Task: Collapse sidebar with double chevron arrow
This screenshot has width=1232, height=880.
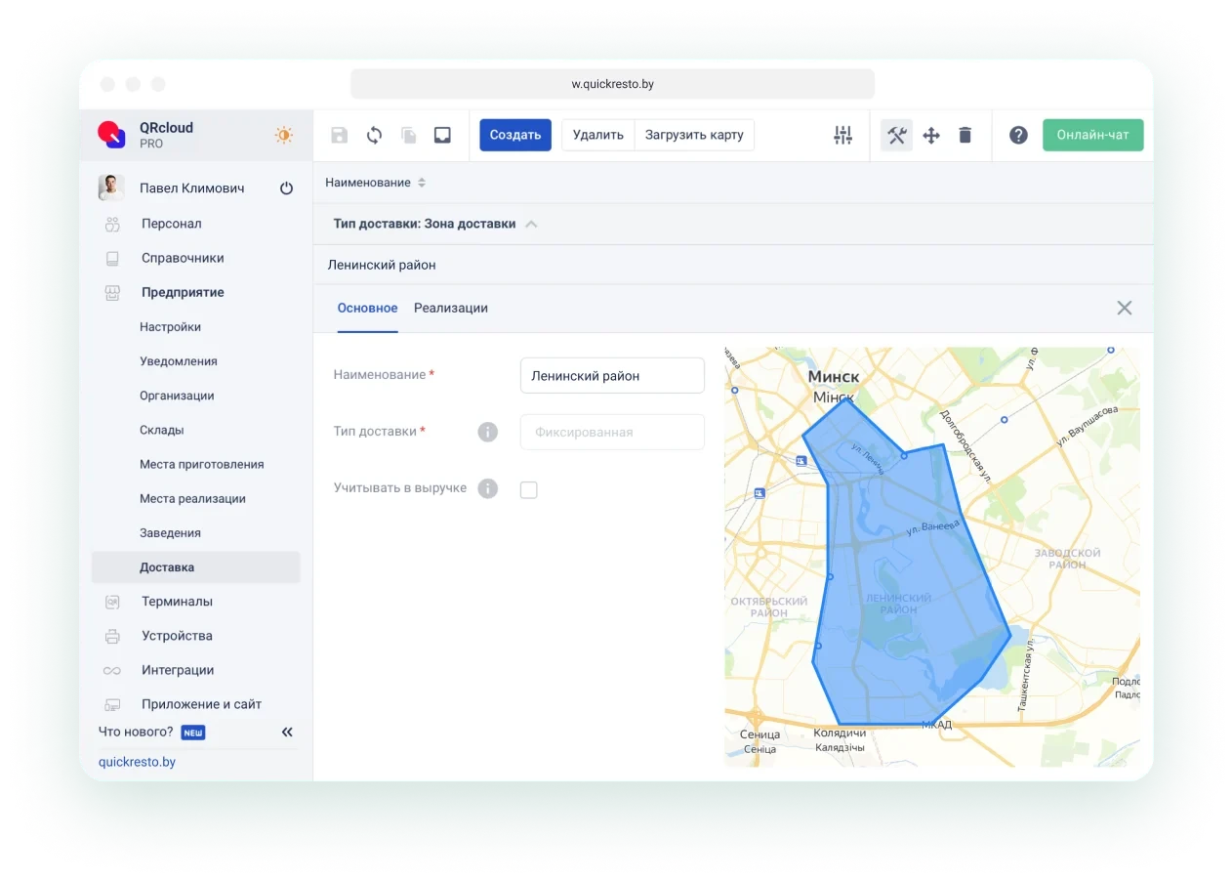Action: pos(287,732)
